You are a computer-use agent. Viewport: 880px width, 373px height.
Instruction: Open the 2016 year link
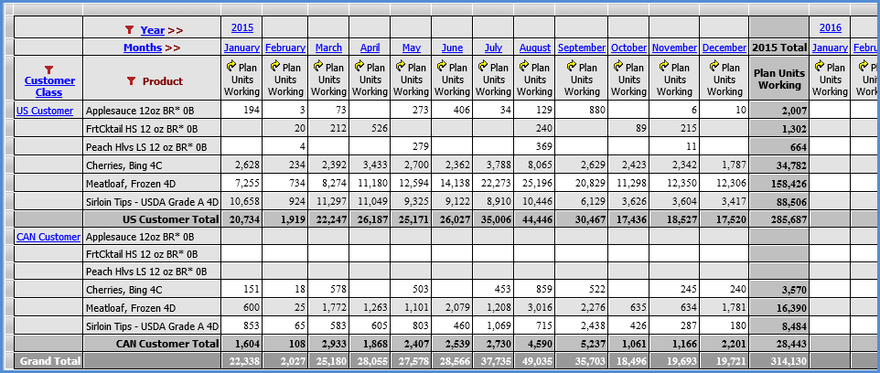830,27
